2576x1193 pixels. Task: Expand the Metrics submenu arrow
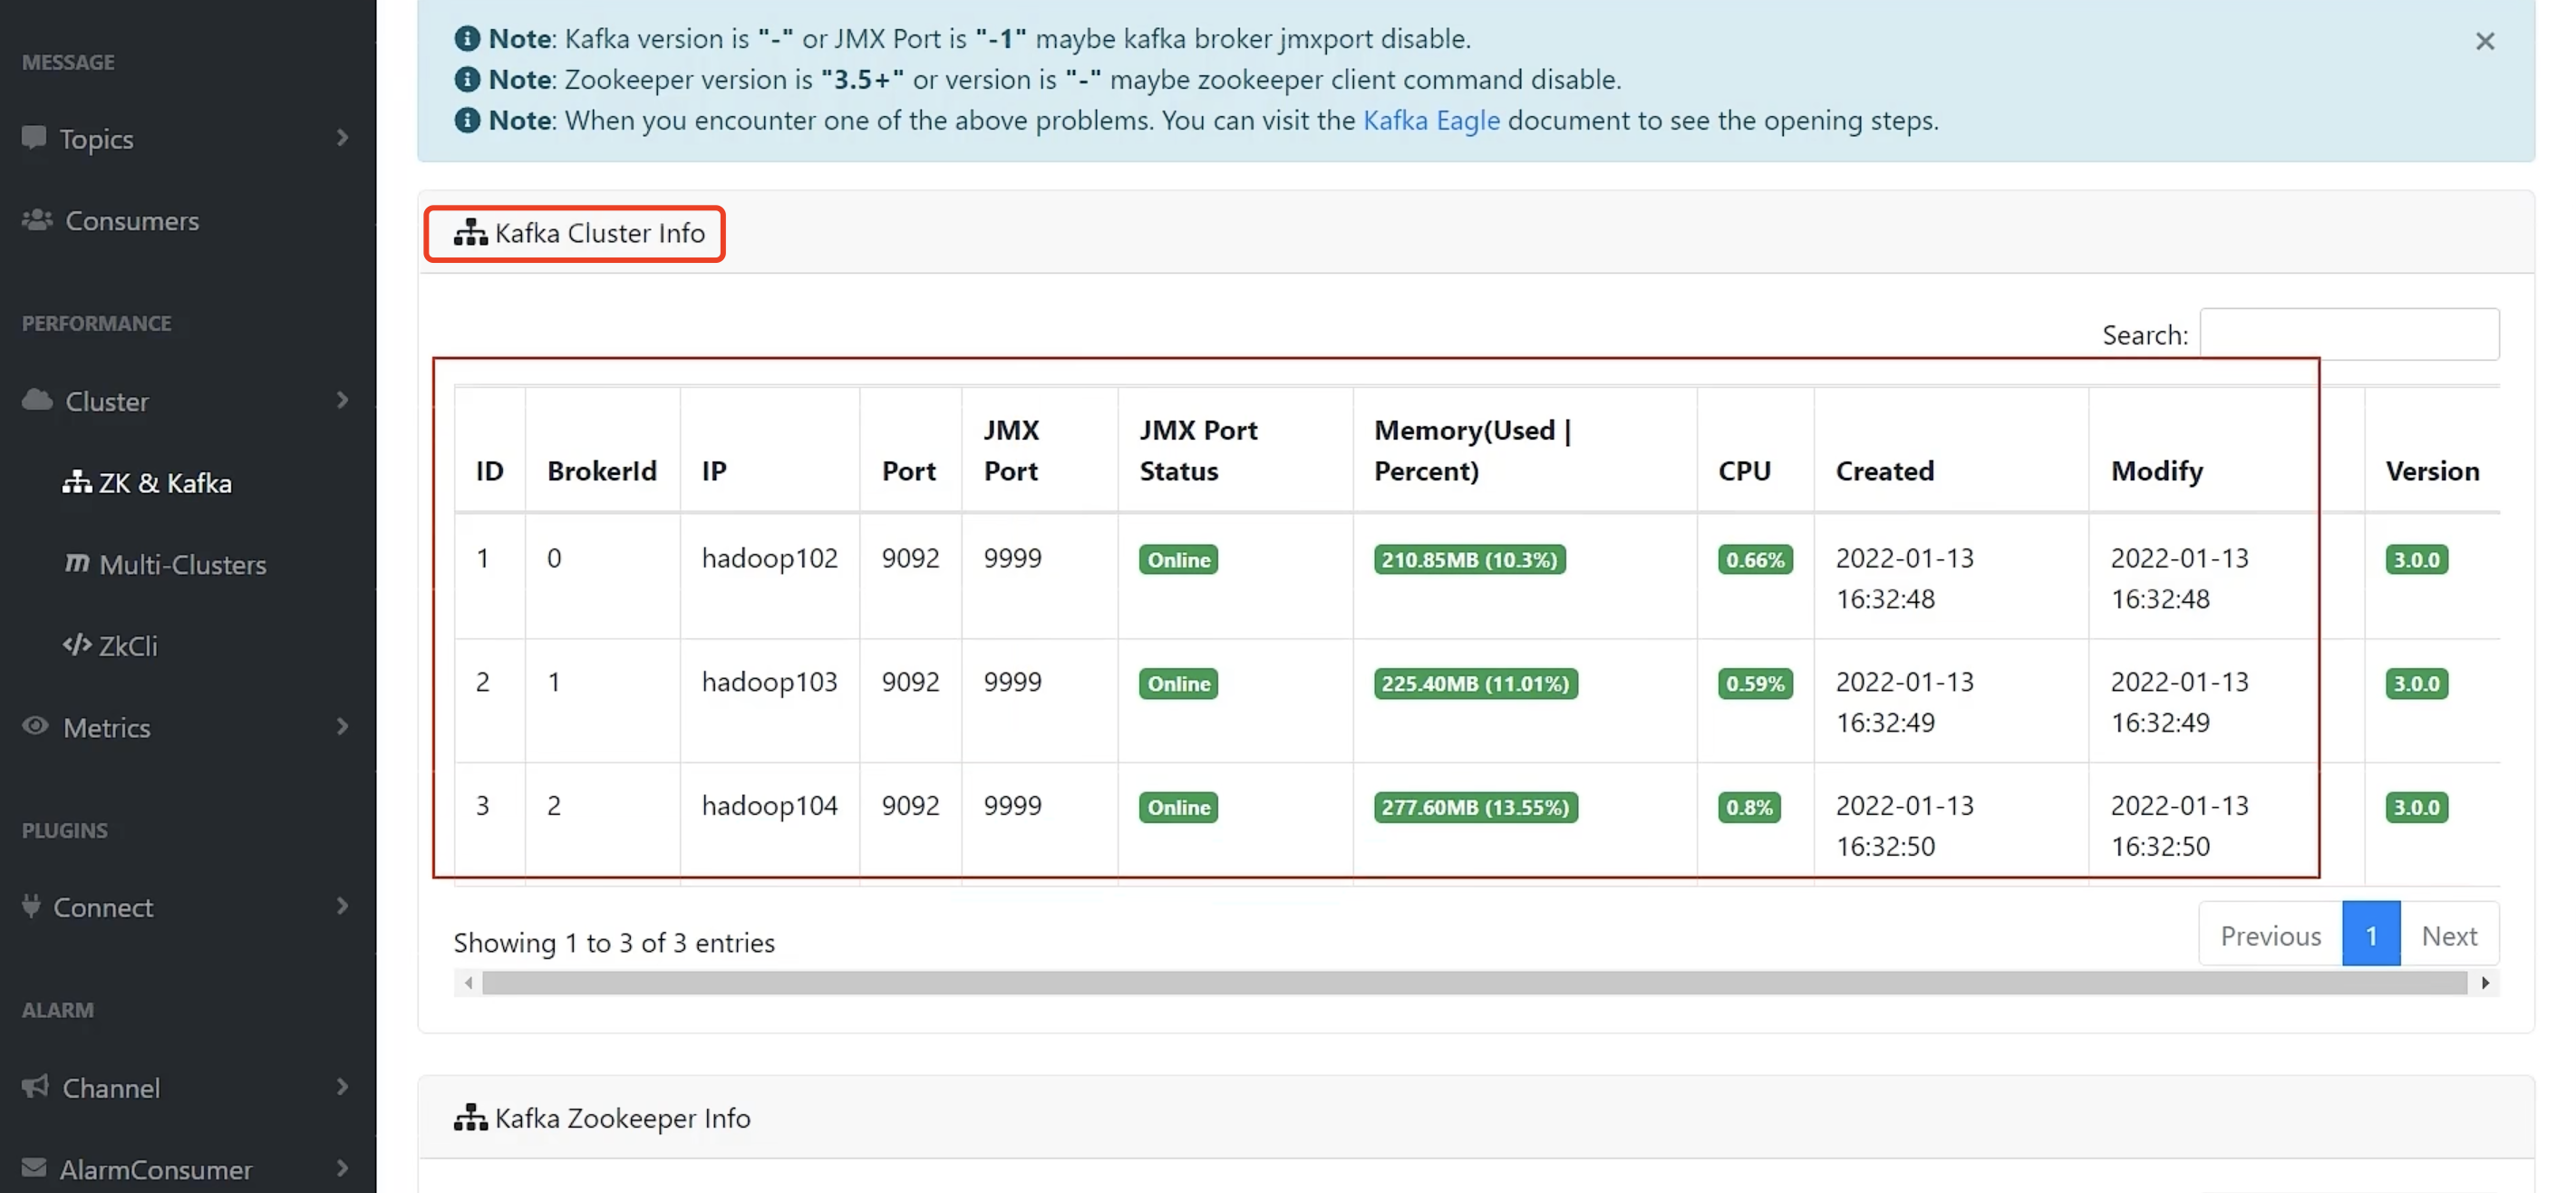coord(342,726)
